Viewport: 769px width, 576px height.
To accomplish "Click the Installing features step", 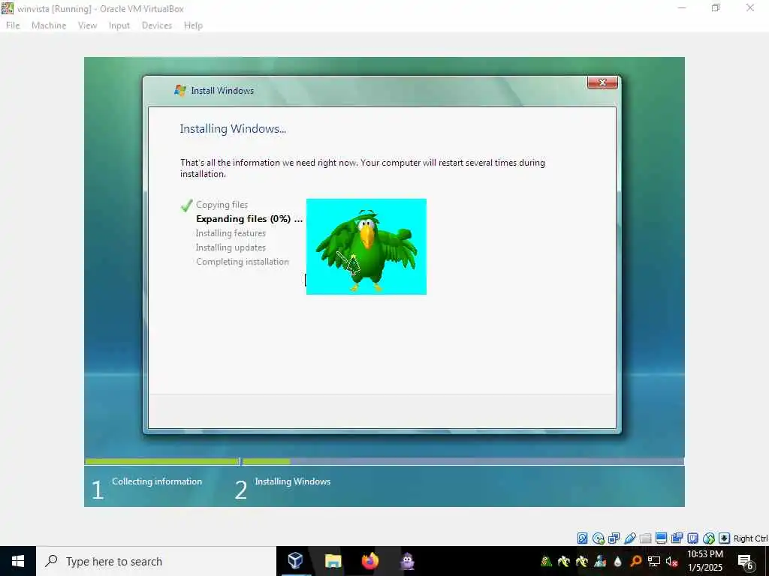I will point(231,233).
